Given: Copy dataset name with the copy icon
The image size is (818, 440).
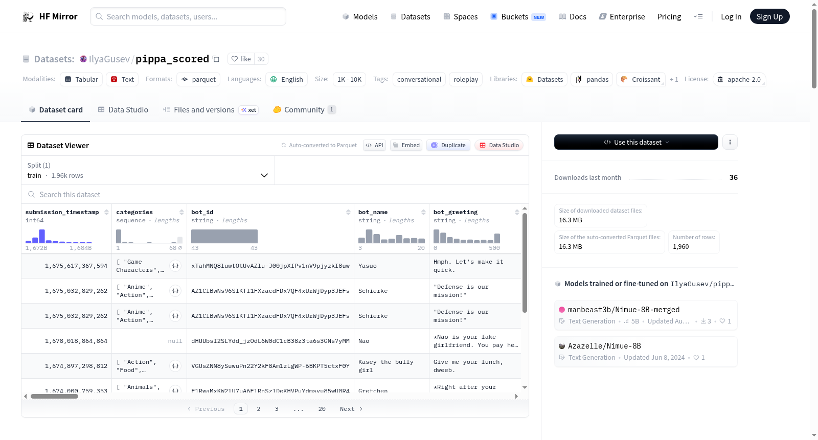Looking at the screenshot, I should coord(216,59).
